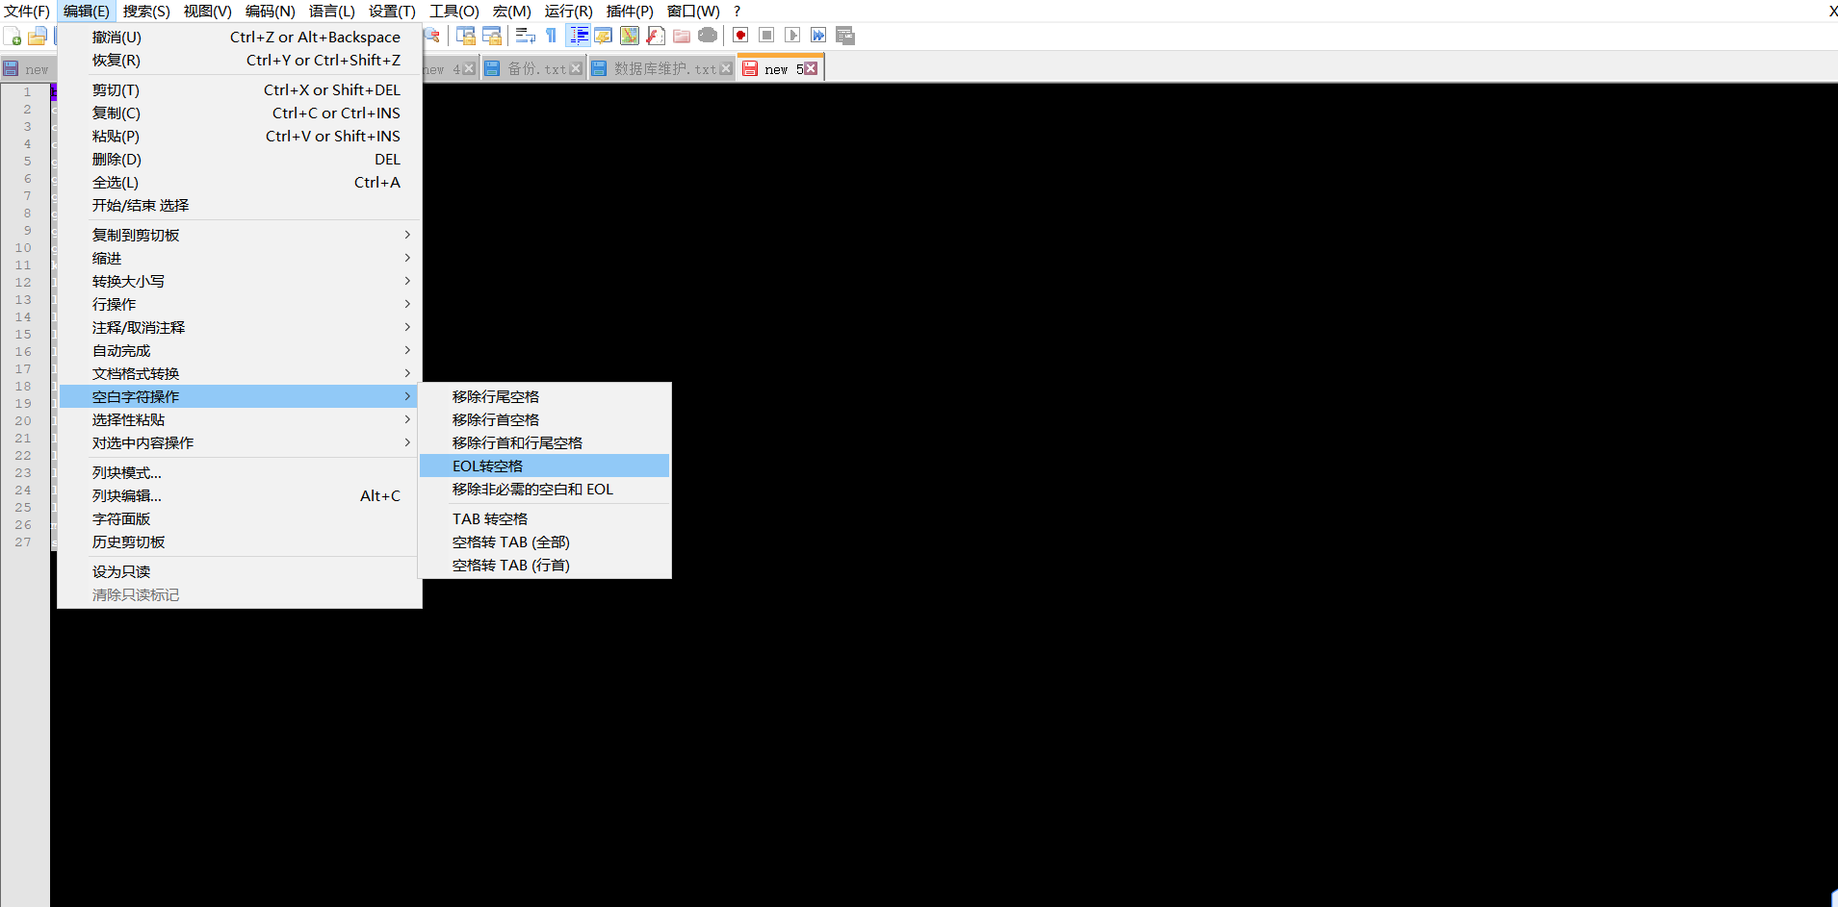The image size is (1838, 907).
Task: Open the Function list icon
Action: click(656, 36)
